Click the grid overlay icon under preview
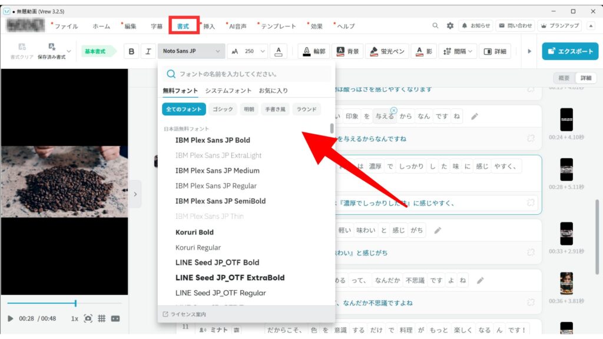Screen dimensions: 603x339 point(101,318)
